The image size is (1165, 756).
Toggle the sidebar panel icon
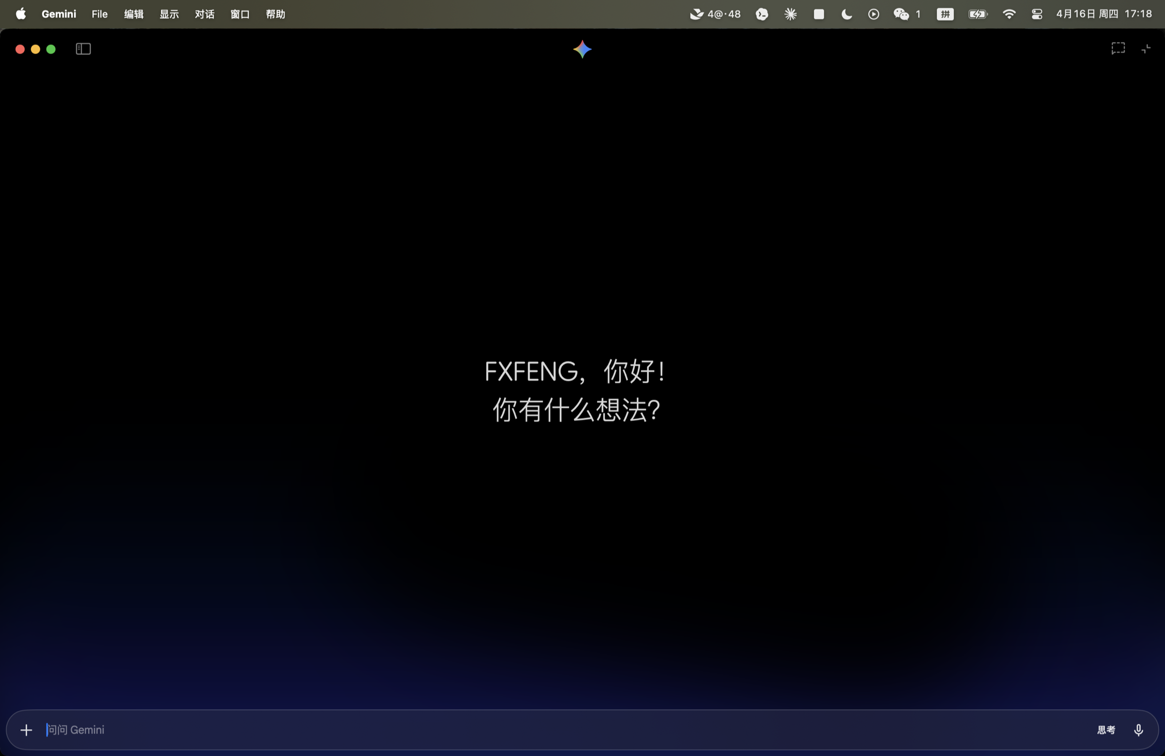coord(83,49)
